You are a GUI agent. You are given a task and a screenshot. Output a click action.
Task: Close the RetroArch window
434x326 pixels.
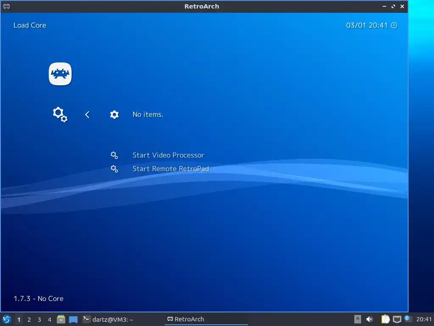coord(402,6)
